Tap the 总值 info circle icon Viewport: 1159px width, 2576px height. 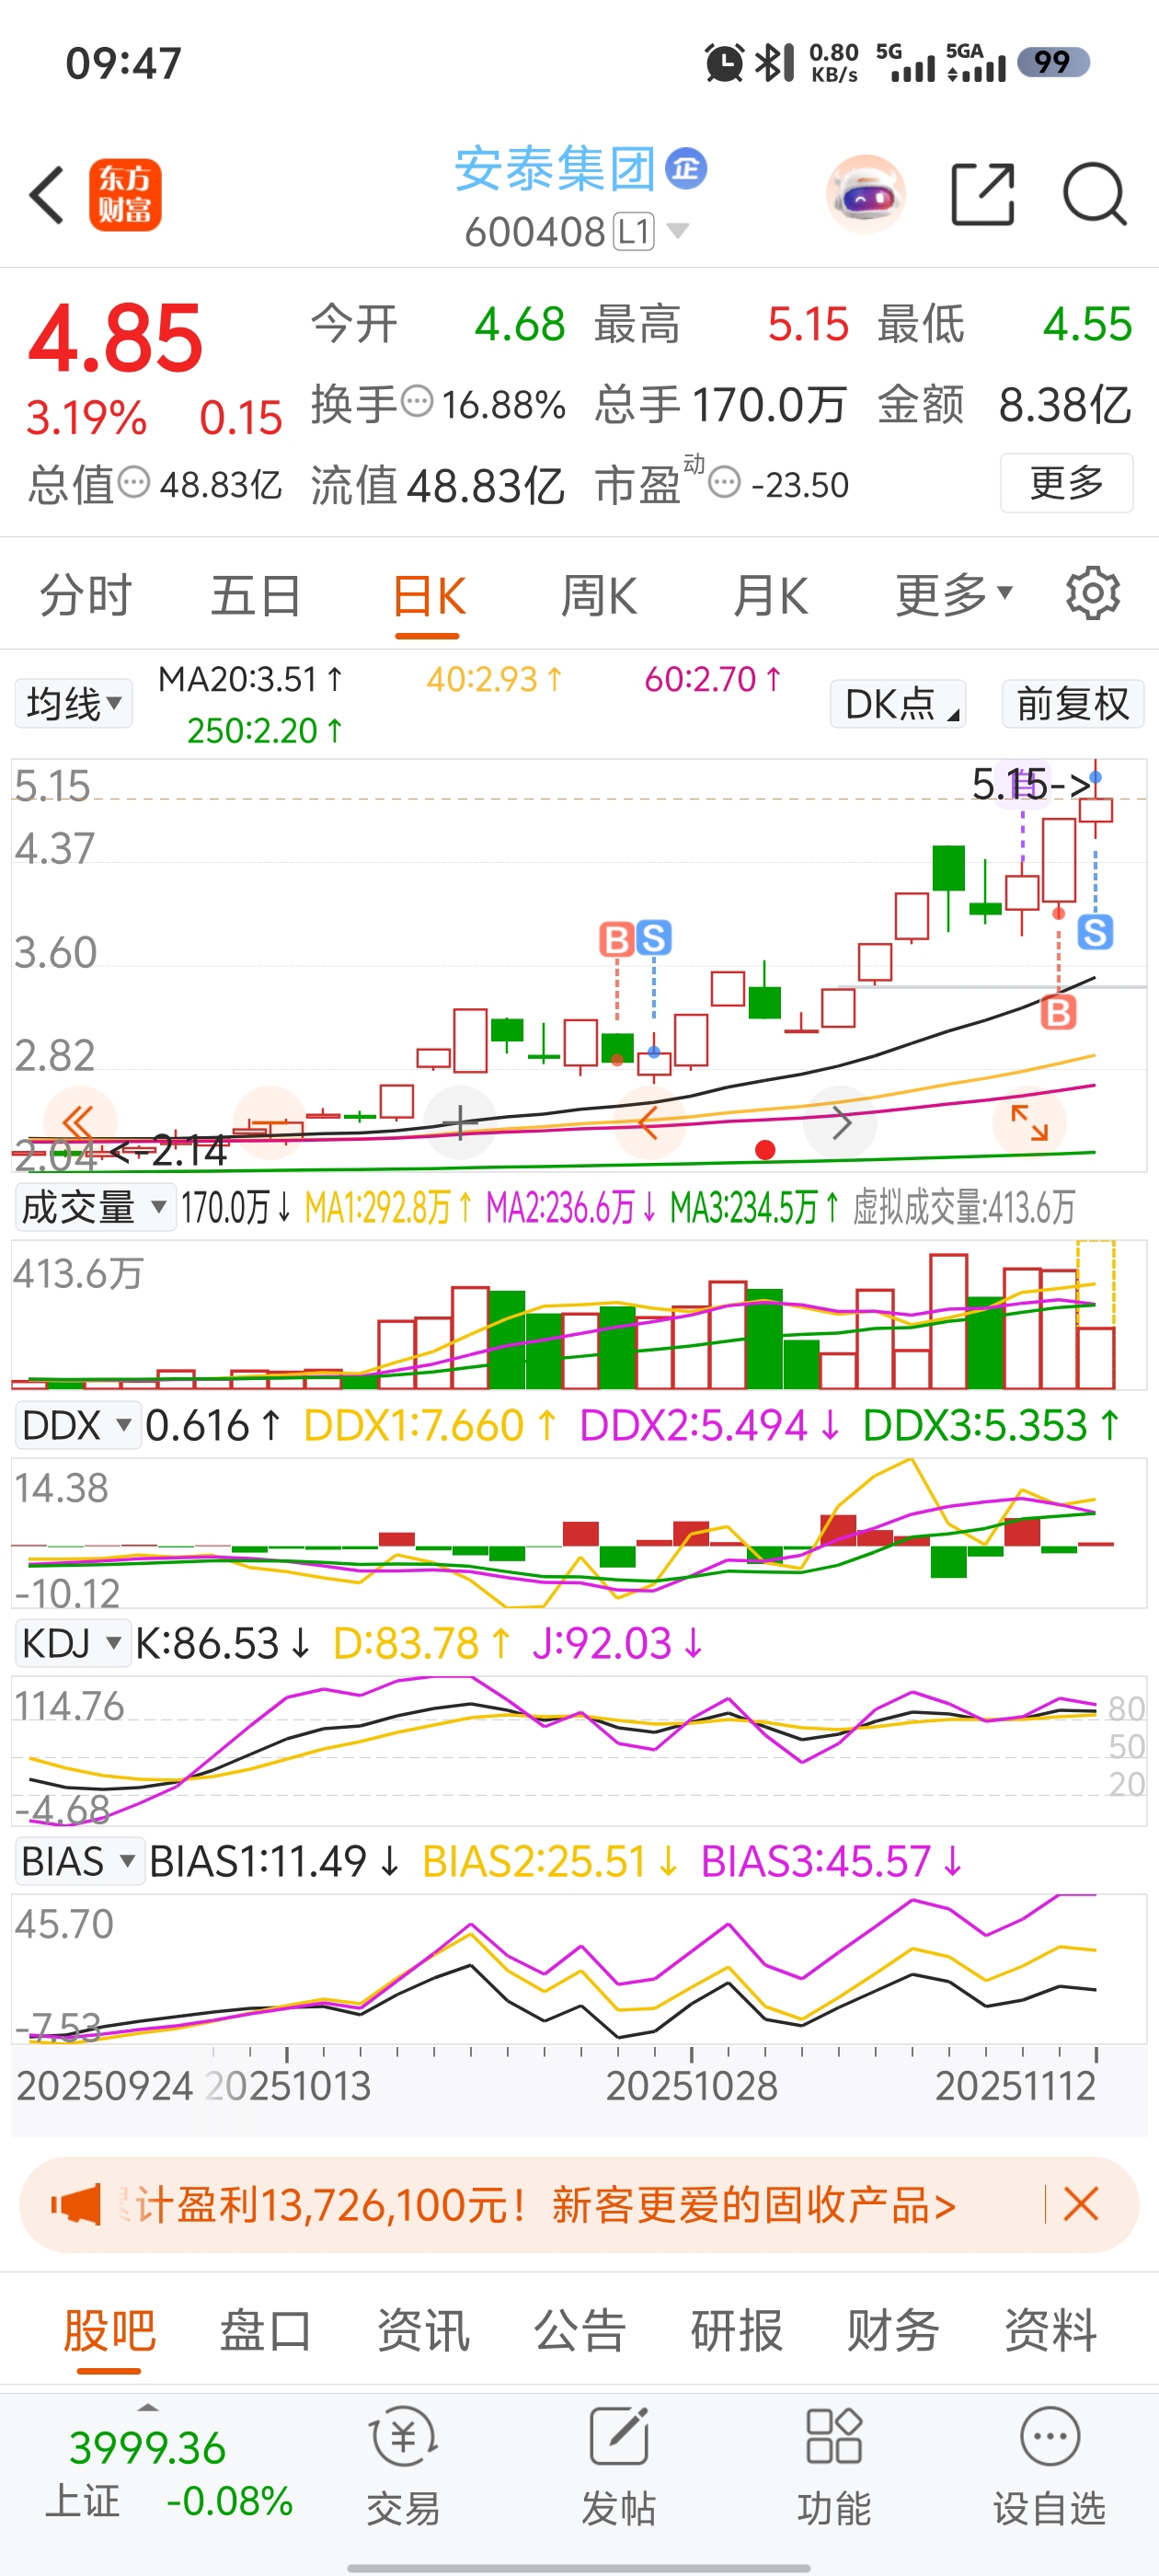[134, 483]
